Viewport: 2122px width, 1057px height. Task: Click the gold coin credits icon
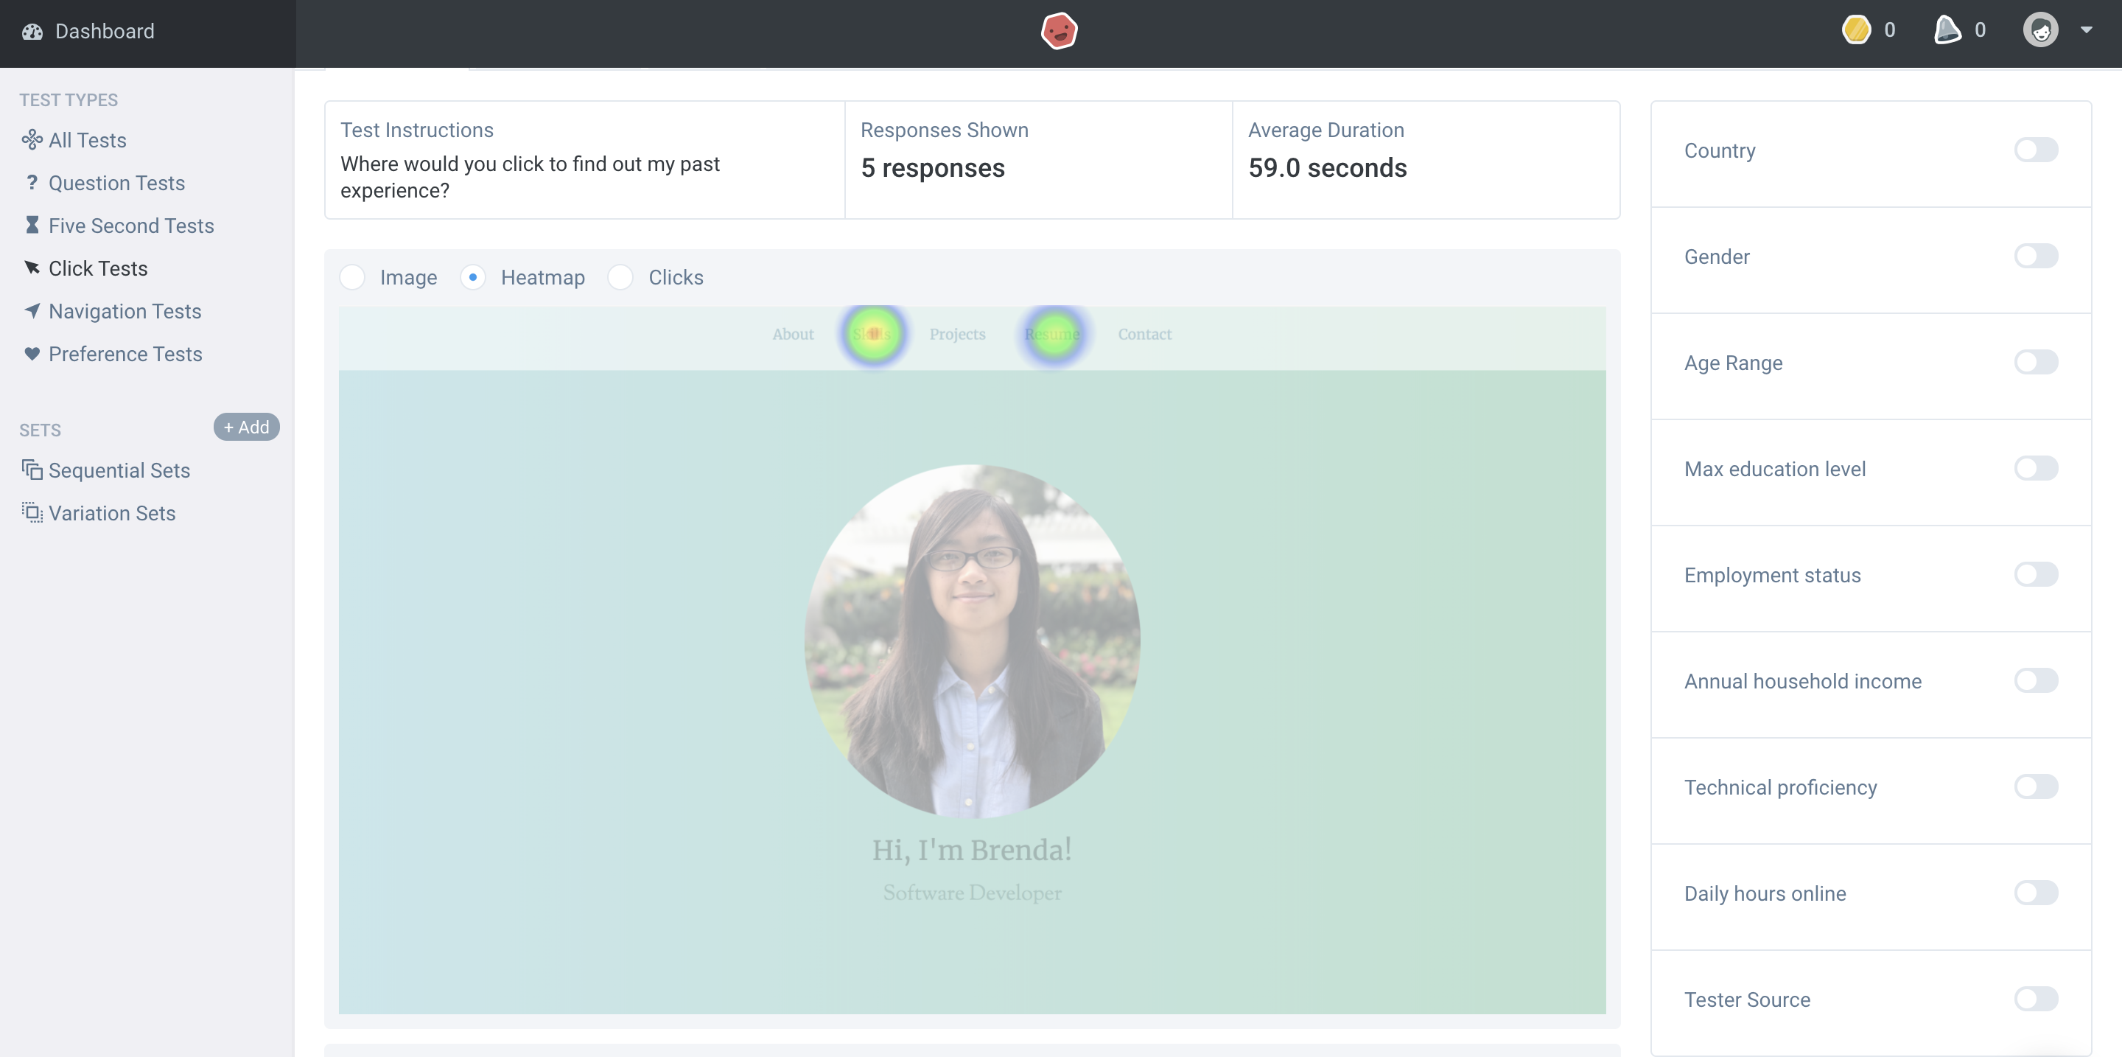[x=1856, y=30]
